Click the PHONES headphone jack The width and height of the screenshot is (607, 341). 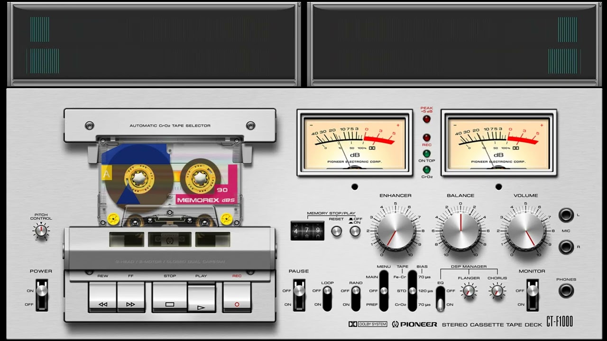pos(566,290)
